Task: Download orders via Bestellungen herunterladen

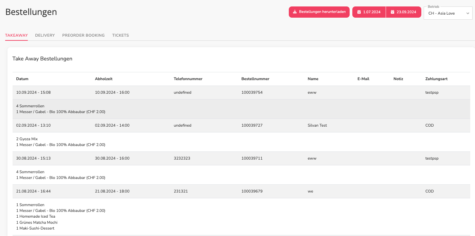Action: [319, 12]
